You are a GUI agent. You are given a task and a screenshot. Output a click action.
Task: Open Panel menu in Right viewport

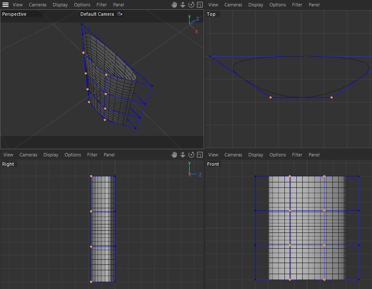pyautogui.click(x=109, y=155)
